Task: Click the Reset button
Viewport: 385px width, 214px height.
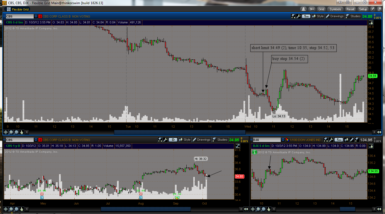Action: tap(350, 9)
